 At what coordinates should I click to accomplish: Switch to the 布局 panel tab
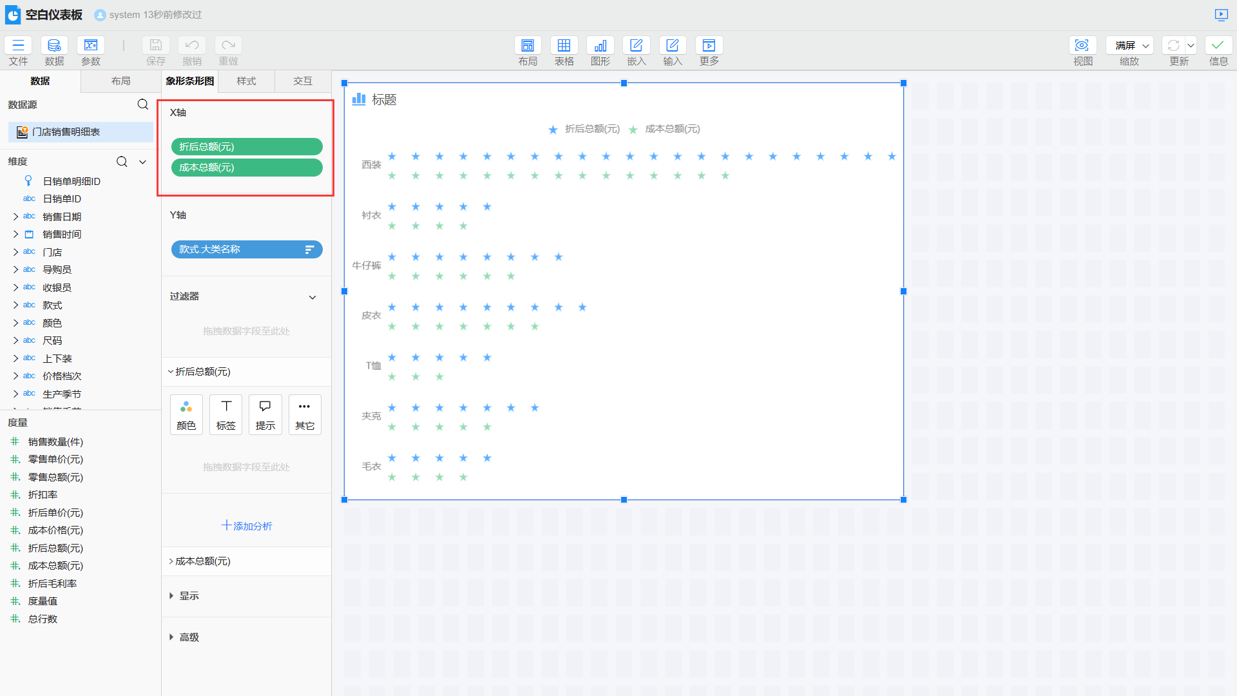point(120,81)
